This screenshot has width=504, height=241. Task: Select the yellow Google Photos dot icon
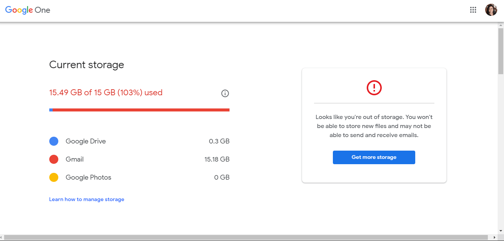[54, 177]
